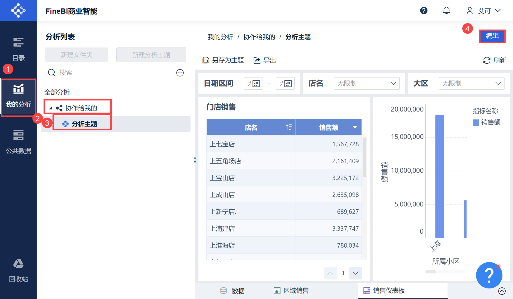Click the 刷新 refresh icon
This screenshot has width=513, height=299.
(x=487, y=60)
